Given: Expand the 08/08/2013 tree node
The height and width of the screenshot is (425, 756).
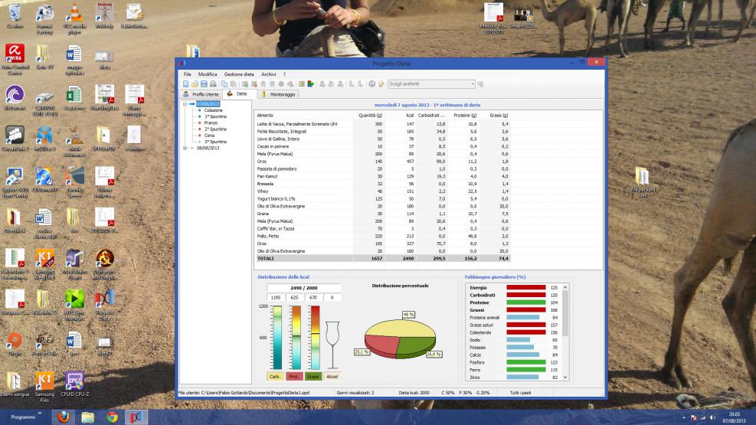Looking at the screenshot, I should pos(185,148).
